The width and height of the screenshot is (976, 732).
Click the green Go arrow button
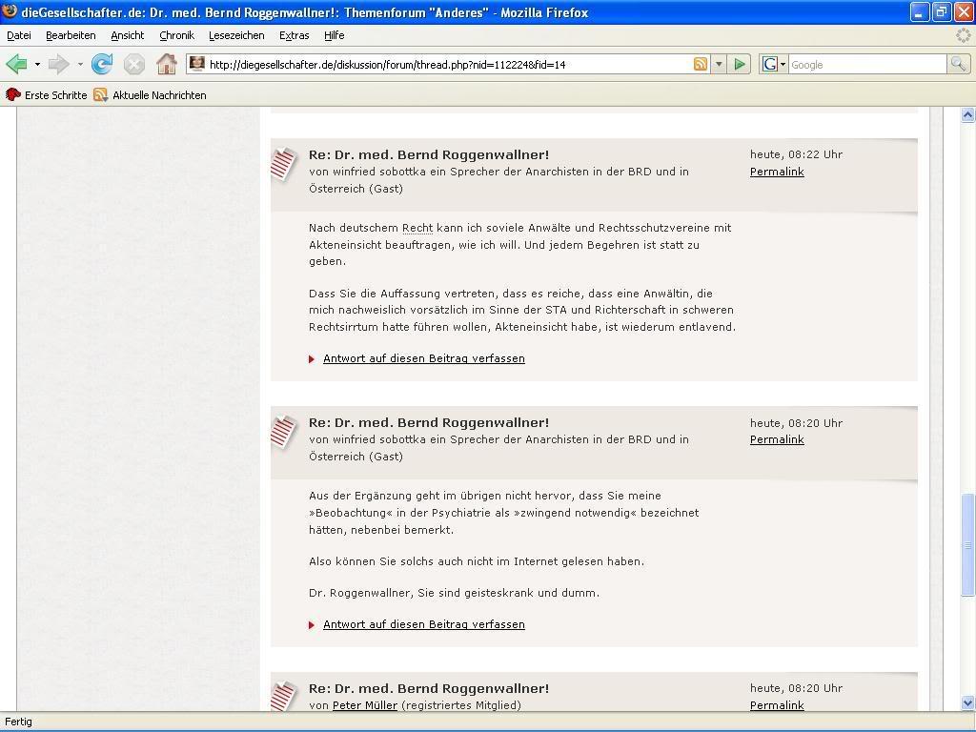pos(740,64)
